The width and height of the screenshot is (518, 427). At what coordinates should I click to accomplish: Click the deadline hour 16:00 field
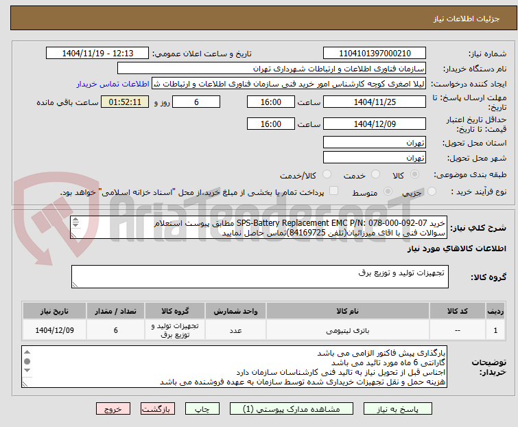(x=271, y=102)
